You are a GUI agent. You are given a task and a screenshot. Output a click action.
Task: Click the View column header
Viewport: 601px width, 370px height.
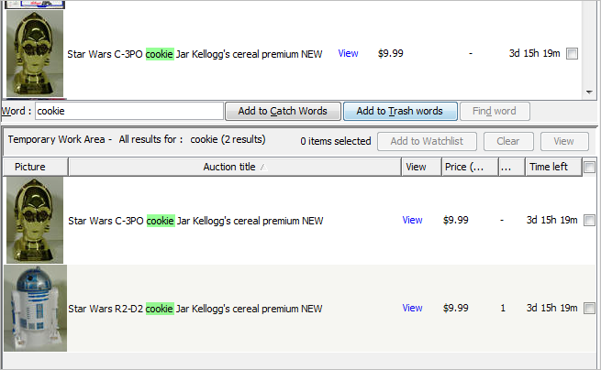pos(421,167)
